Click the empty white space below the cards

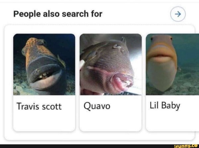[x=99, y=135]
